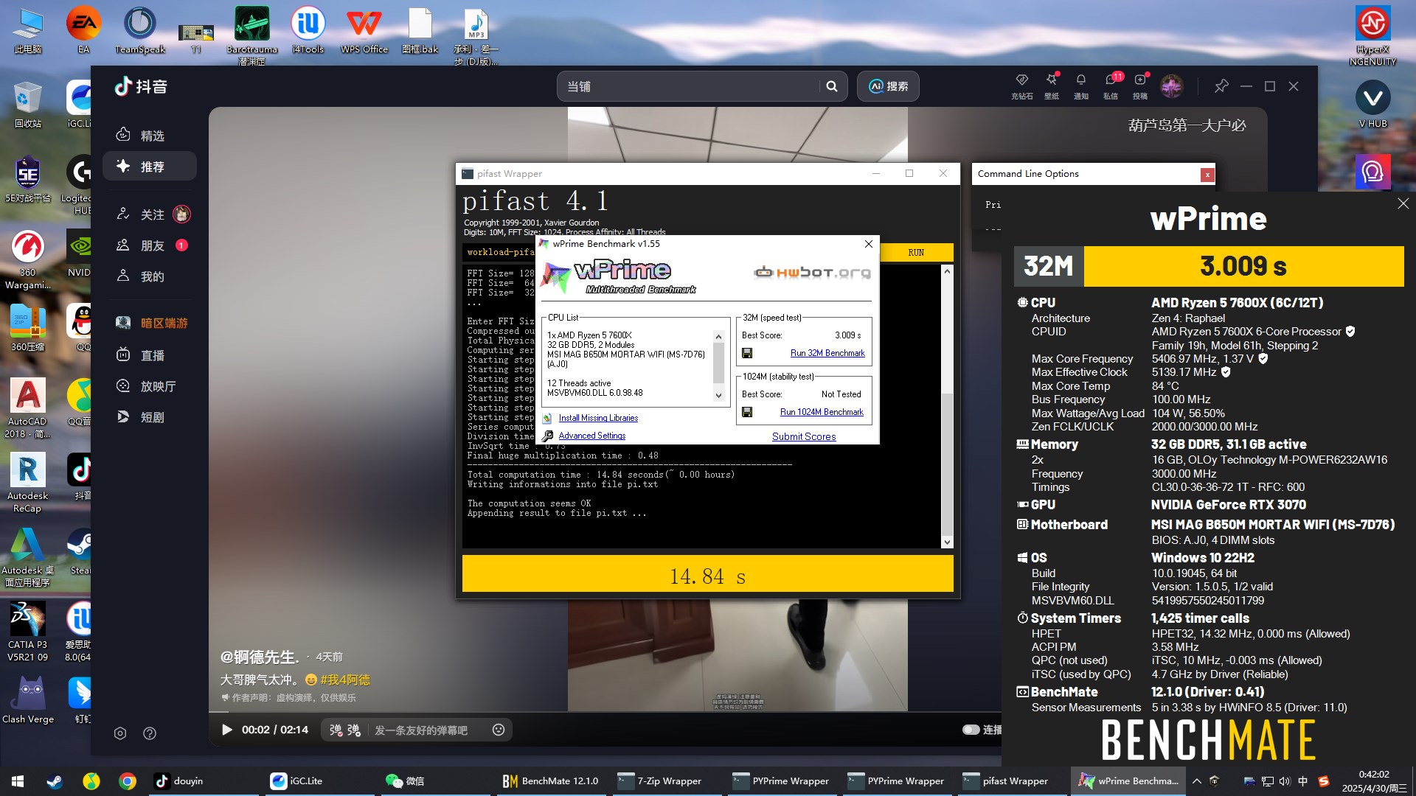
Task: Open Barotrauma desktop shortcut
Action: click(252, 35)
